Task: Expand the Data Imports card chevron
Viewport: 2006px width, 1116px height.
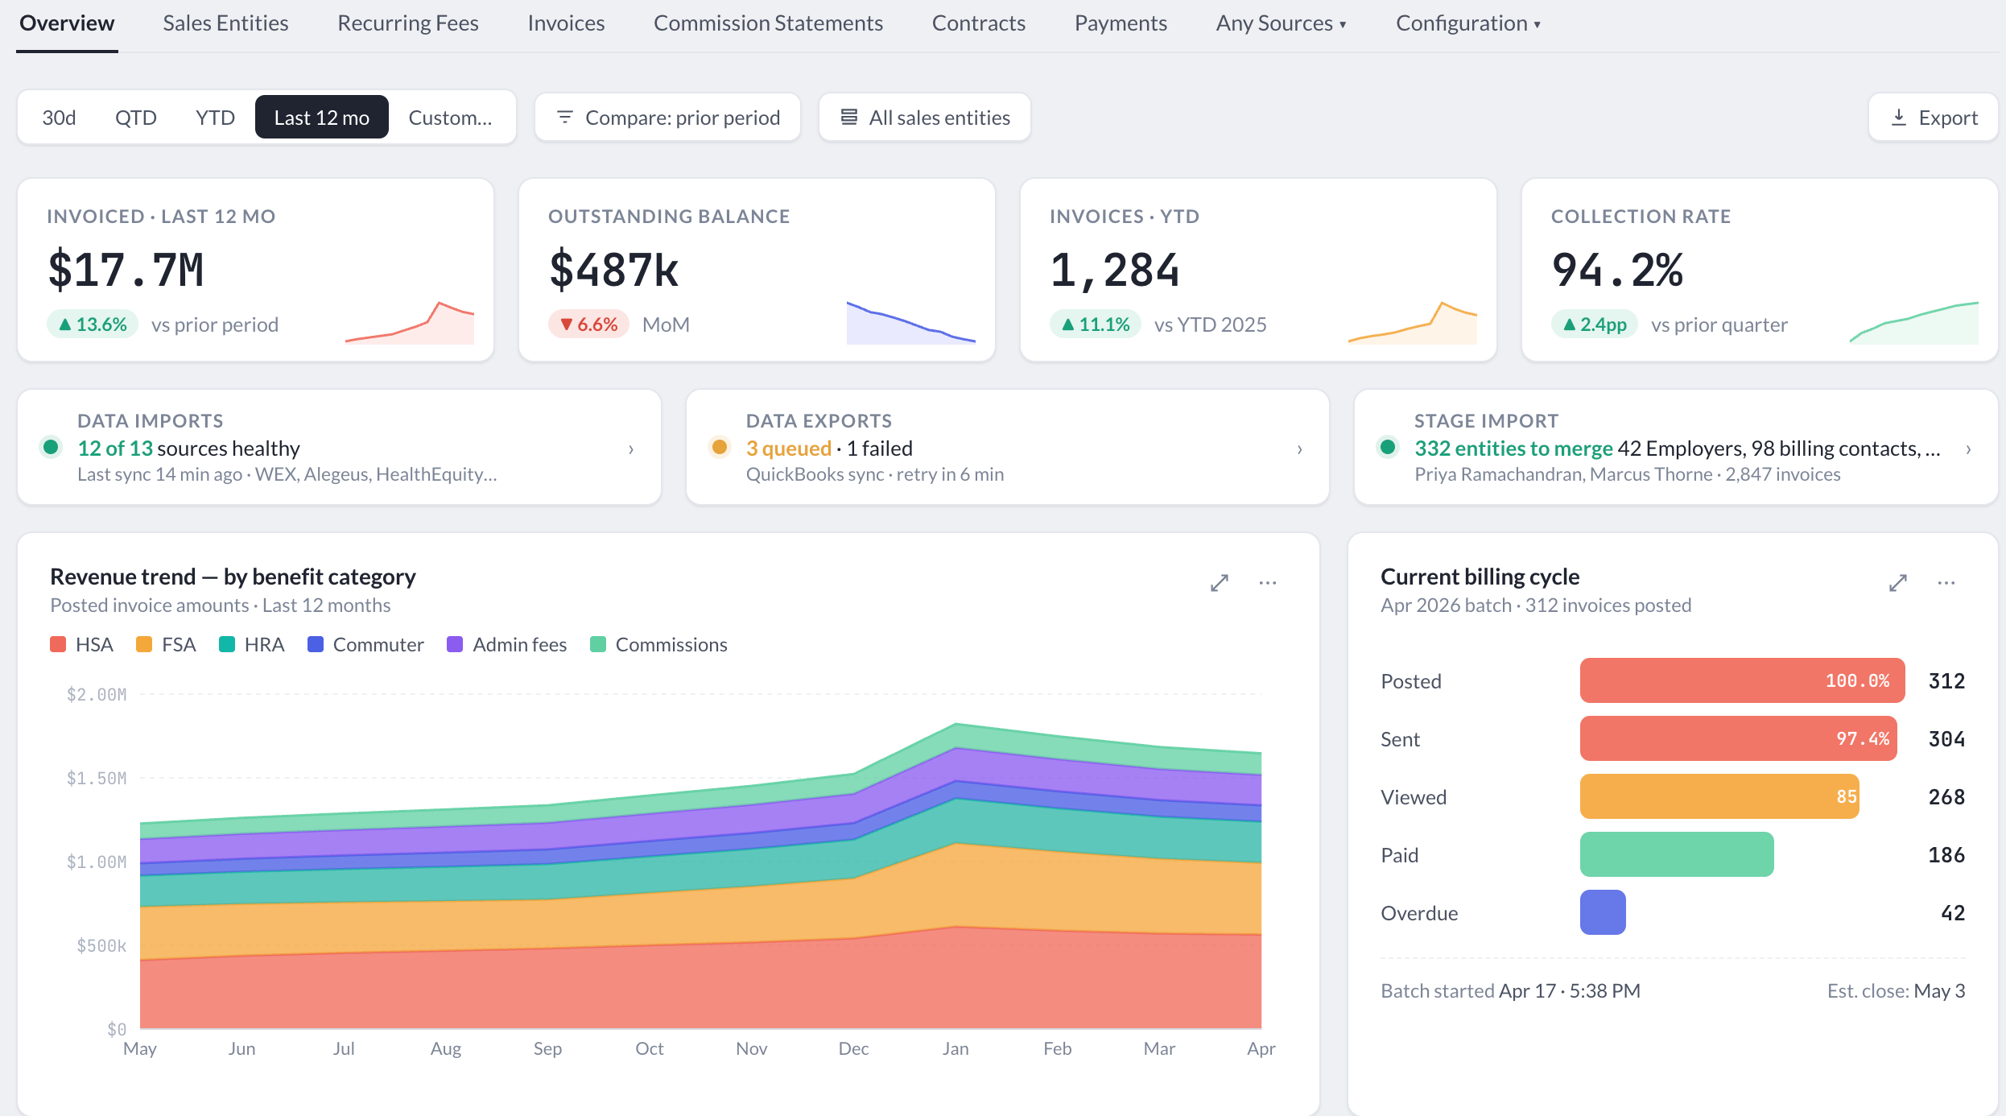Action: [631, 449]
